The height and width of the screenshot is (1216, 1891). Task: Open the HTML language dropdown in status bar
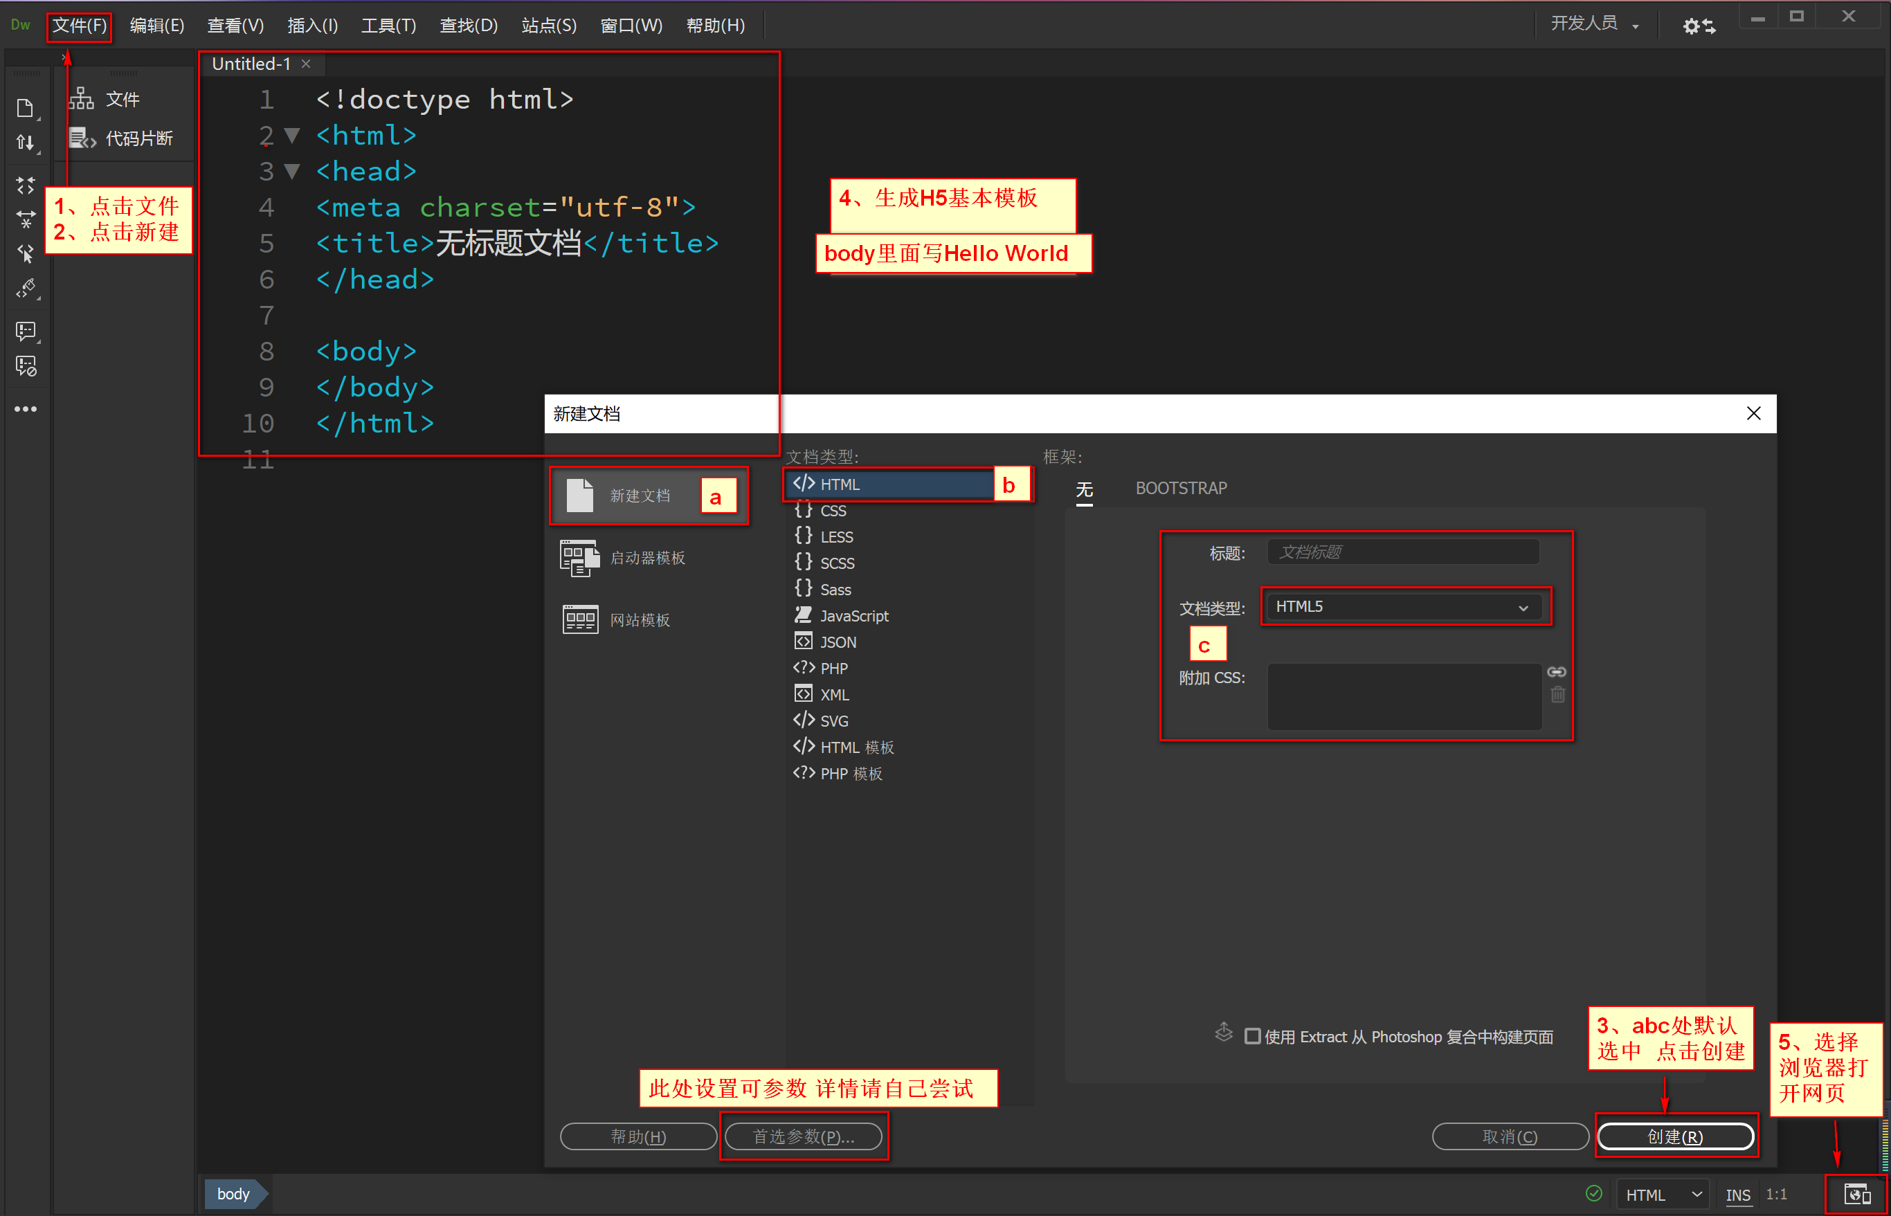[1662, 1195]
